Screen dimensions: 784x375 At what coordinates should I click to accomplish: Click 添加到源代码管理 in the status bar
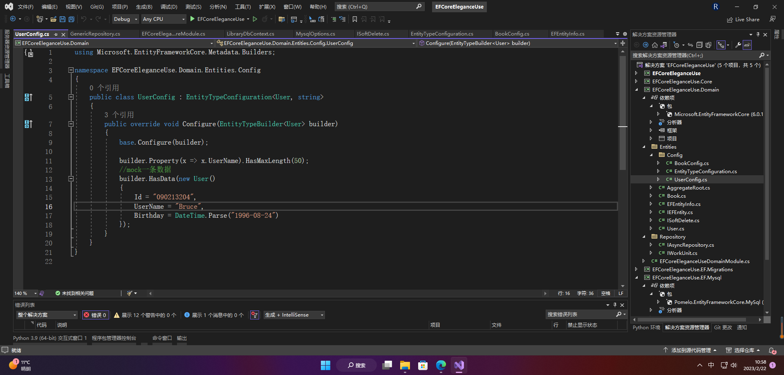(x=690, y=350)
